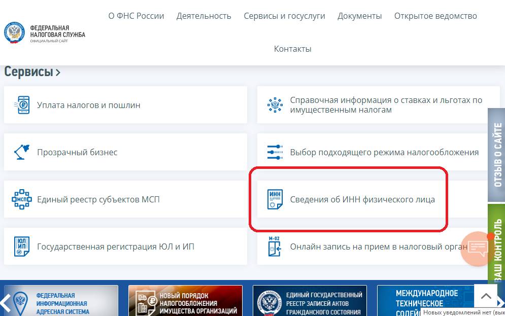Screen dimensions: 505x316
Task: Click the ИНН document icon
Action: [275, 199]
